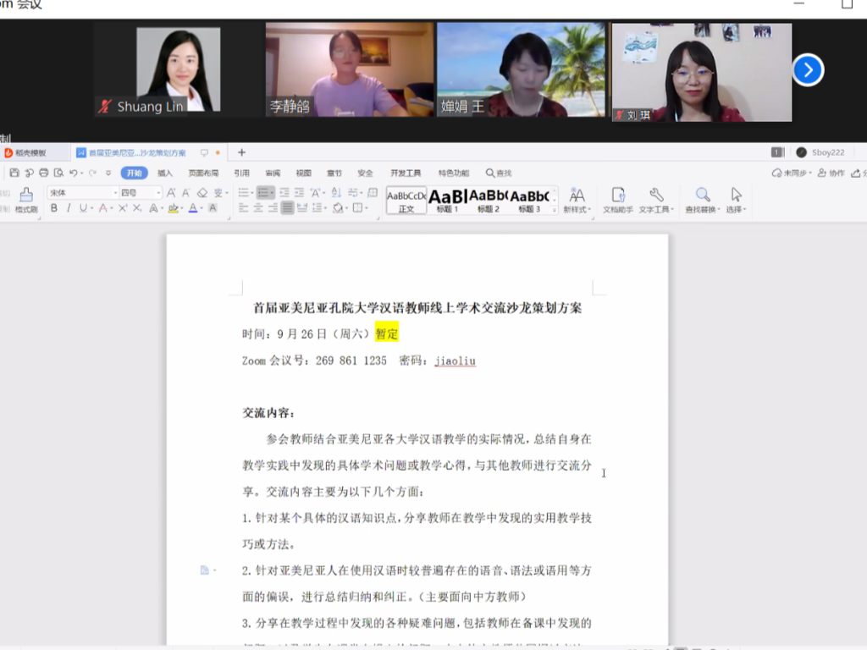Select the Format Painter (格式刷) brush

pos(26,200)
